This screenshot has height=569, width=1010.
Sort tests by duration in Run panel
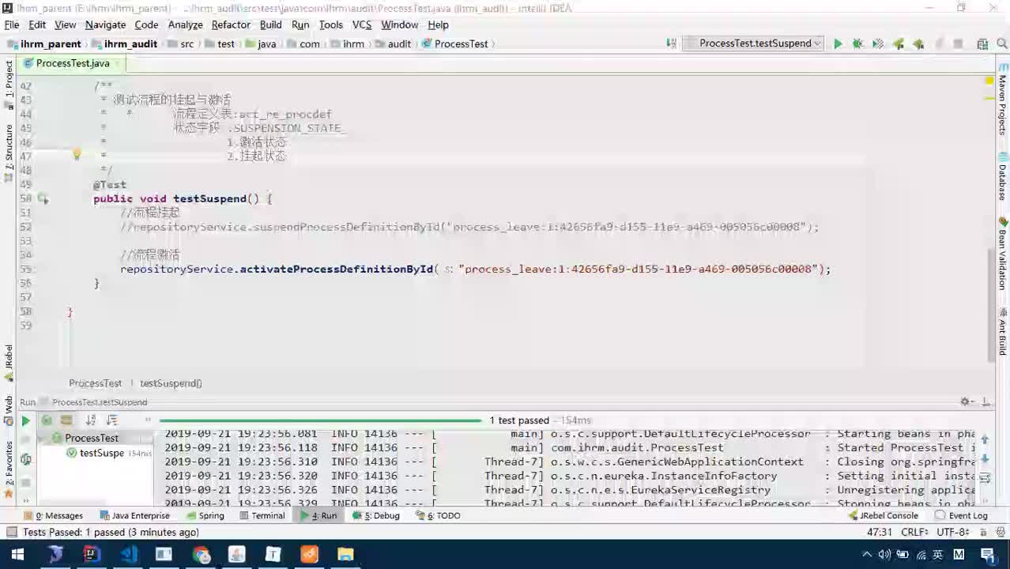[x=111, y=420]
